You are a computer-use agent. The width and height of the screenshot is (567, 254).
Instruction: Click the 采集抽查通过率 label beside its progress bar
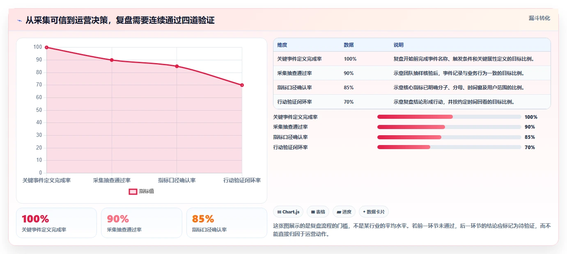[290, 127]
